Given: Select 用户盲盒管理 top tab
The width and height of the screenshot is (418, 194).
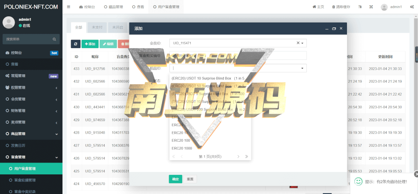Looking at the screenshot, I should (x=166, y=7).
